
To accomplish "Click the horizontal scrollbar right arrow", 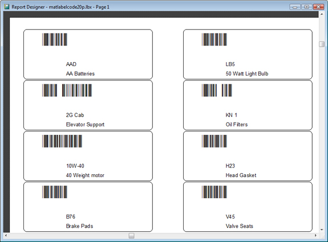I will 315,236.
